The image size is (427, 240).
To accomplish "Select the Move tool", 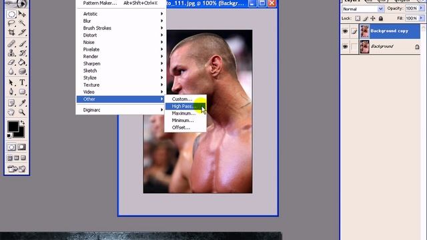I will tap(22, 14).
